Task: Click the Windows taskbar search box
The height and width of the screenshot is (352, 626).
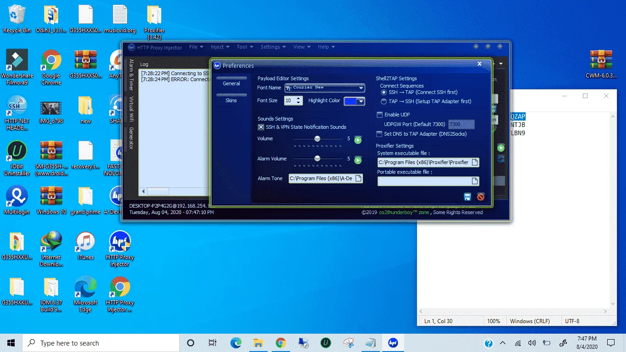Action: (x=100, y=343)
